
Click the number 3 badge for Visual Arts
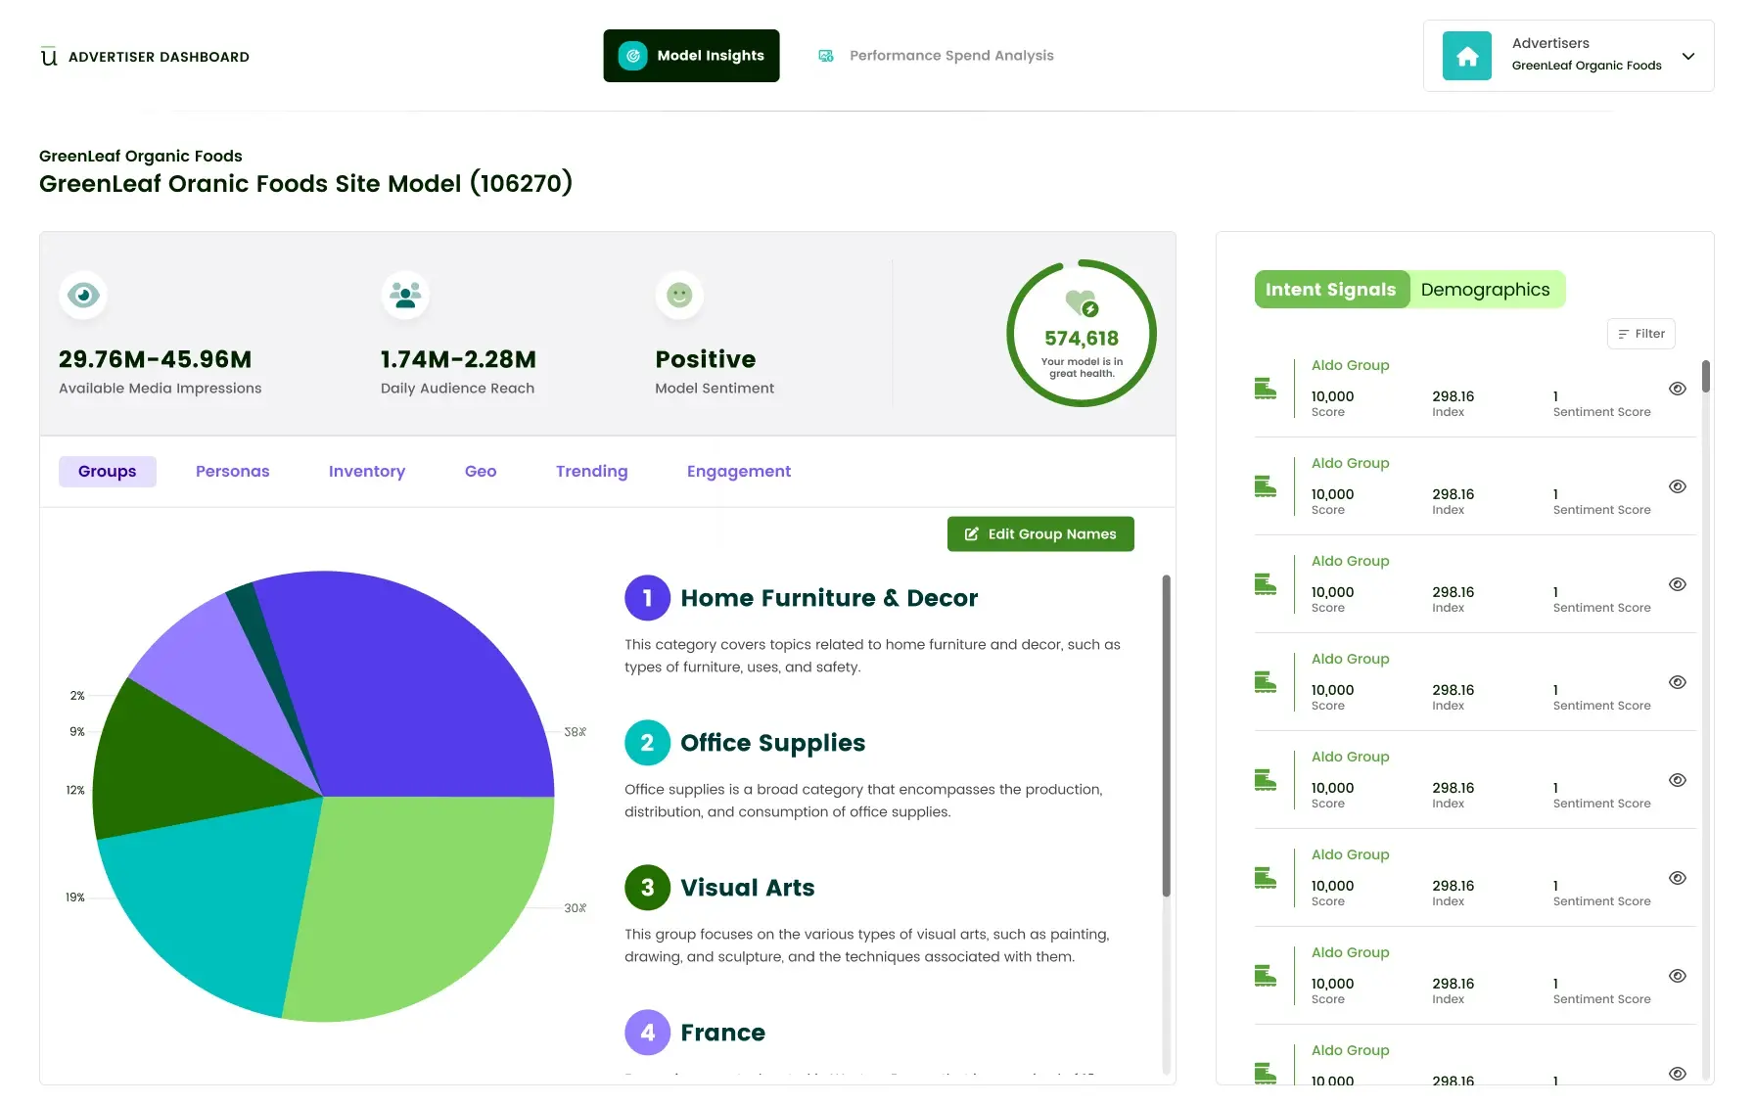pyautogui.click(x=647, y=888)
